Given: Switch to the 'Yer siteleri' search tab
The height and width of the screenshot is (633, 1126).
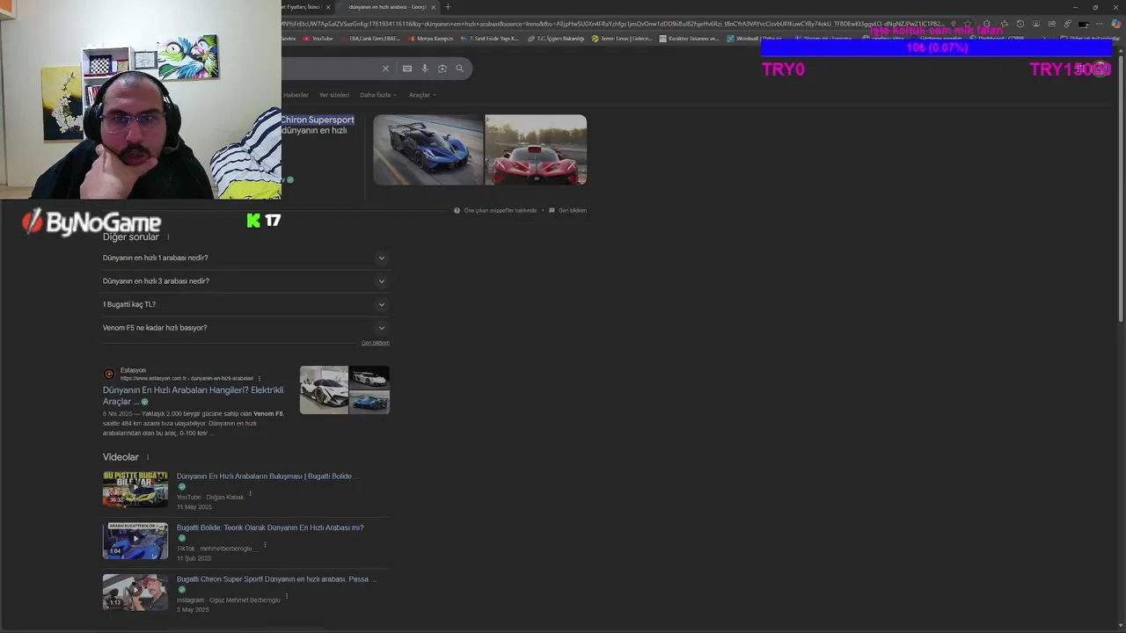Looking at the screenshot, I should [x=334, y=95].
